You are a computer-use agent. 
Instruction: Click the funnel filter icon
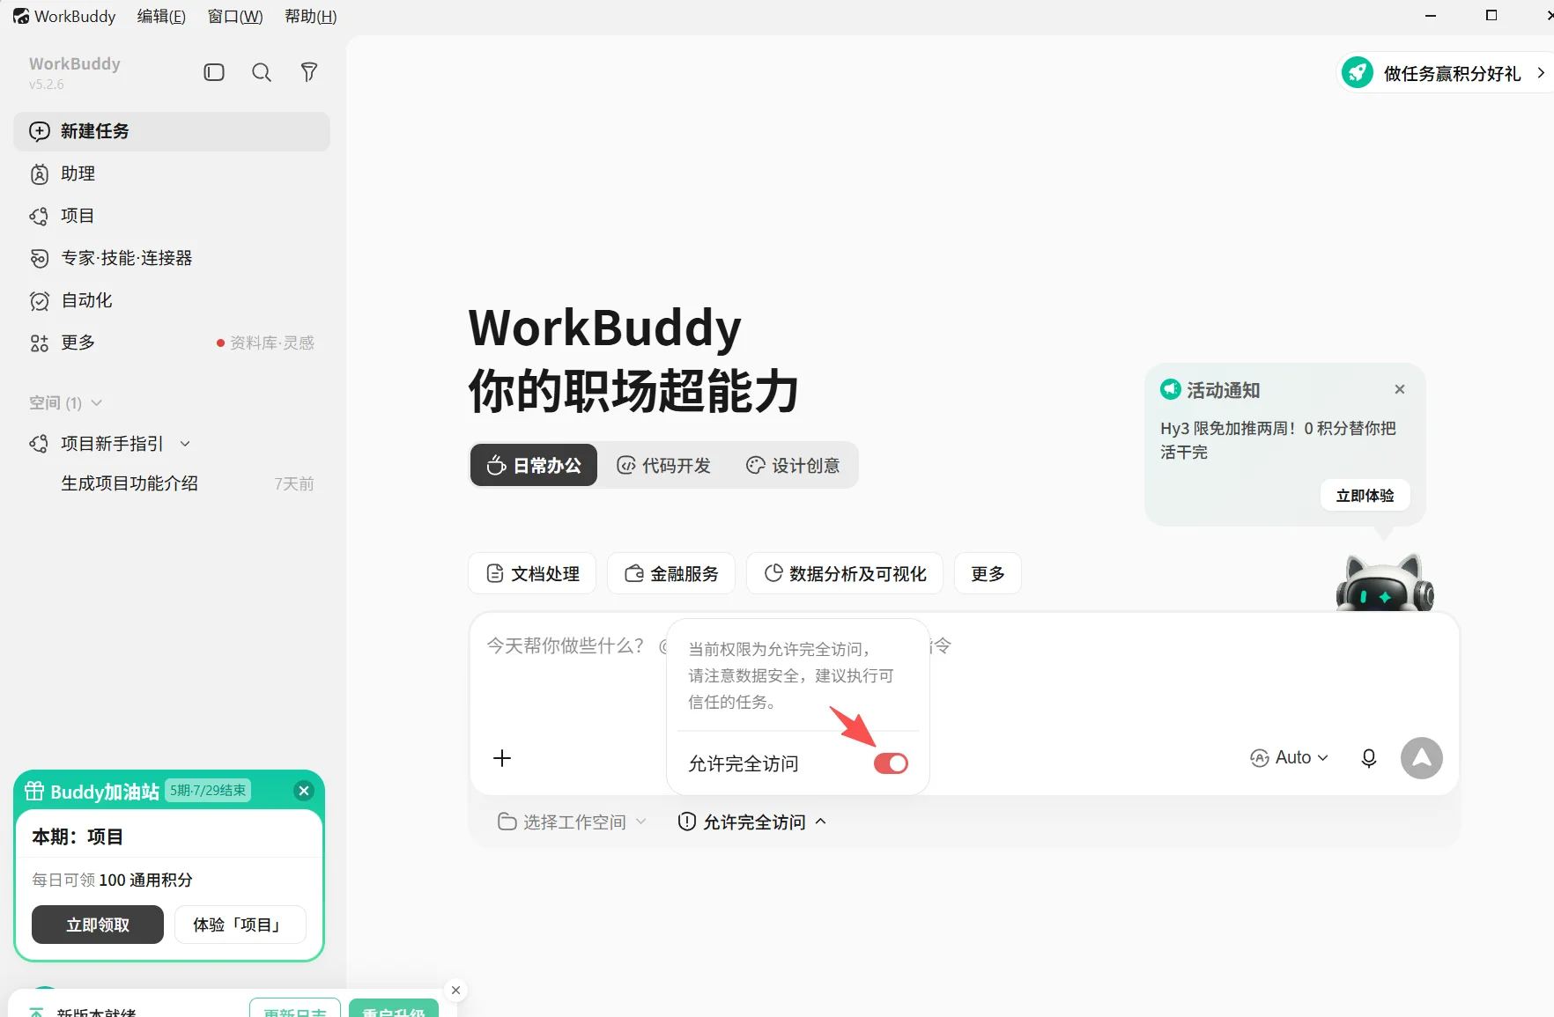pos(309,72)
